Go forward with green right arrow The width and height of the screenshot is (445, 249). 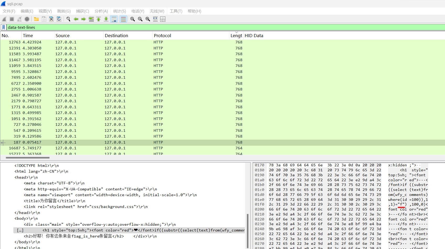(84, 19)
